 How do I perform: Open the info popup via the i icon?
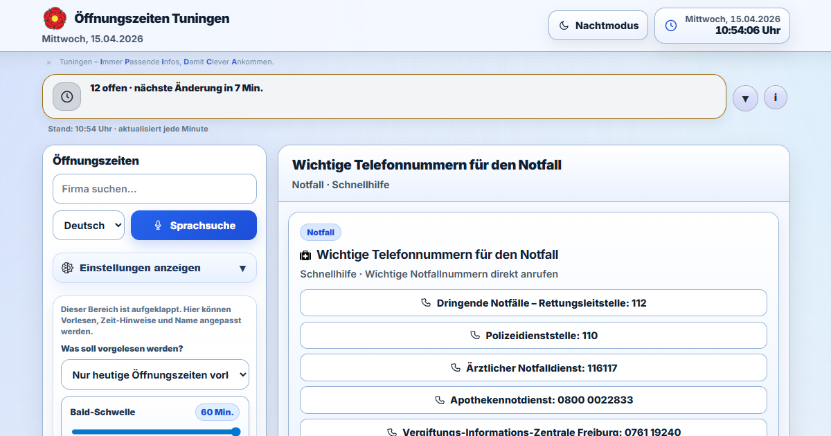point(775,97)
